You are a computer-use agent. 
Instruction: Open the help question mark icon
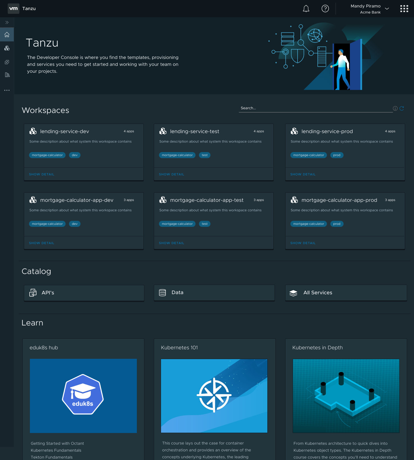click(325, 9)
